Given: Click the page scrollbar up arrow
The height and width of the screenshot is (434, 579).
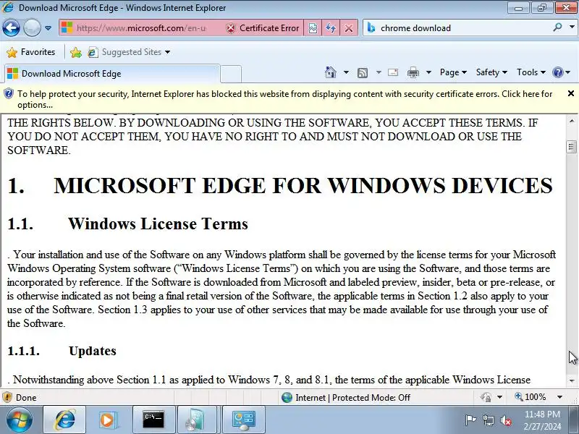Looking at the screenshot, I should tap(571, 121).
